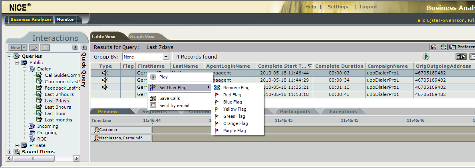475x168 pixels.
Task: Expand the Private queries folder
Action: 17,145
